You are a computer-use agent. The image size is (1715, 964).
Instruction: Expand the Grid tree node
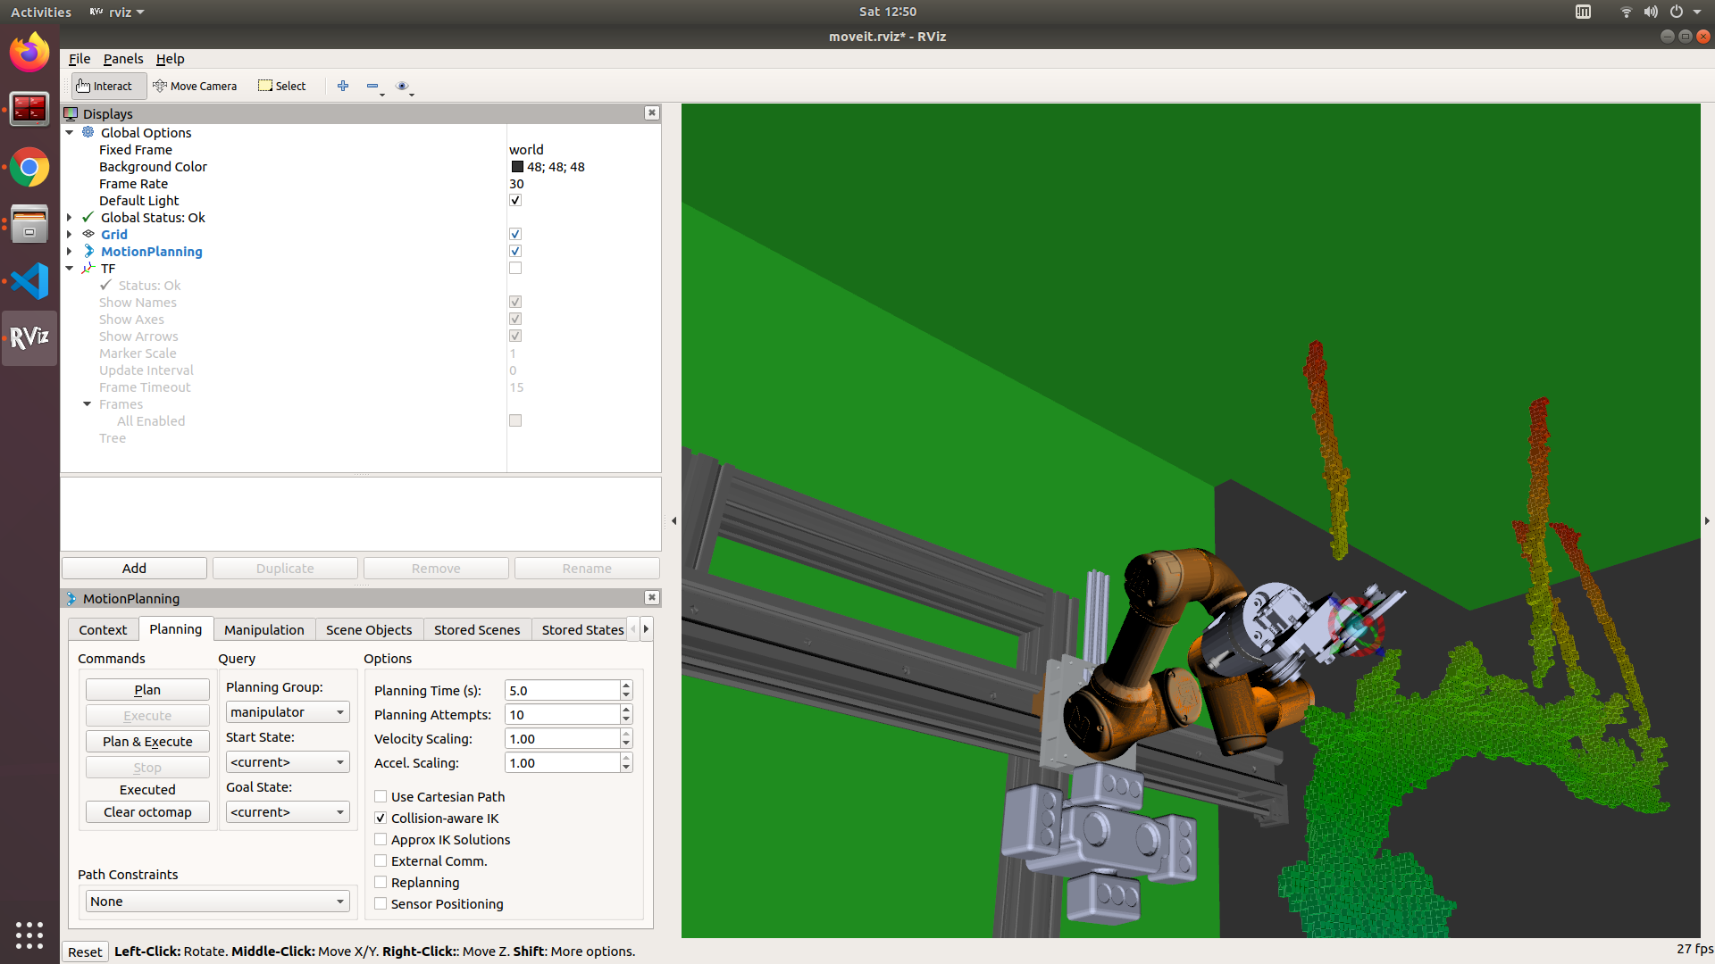click(x=70, y=234)
